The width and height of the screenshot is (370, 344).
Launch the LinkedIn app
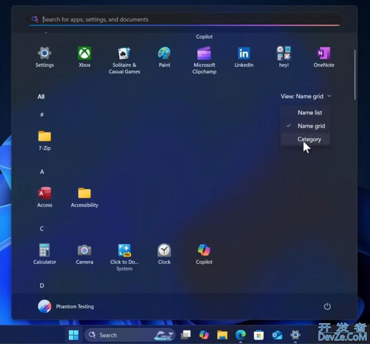point(244,57)
